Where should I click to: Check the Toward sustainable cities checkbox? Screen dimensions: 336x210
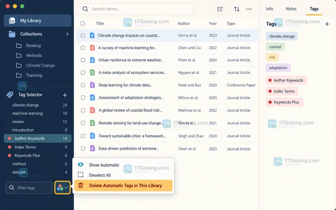83,136
